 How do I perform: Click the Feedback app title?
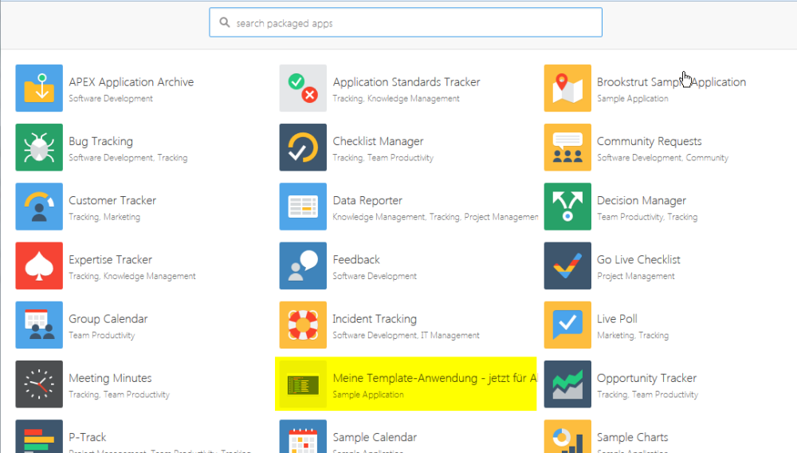coord(356,260)
